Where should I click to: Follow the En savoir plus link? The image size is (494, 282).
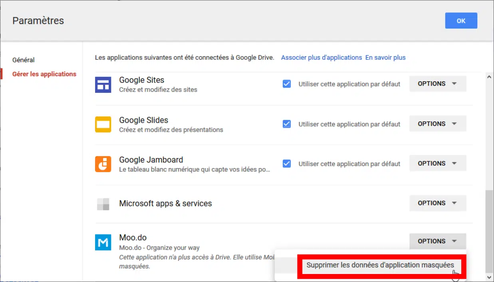tap(385, 58)
